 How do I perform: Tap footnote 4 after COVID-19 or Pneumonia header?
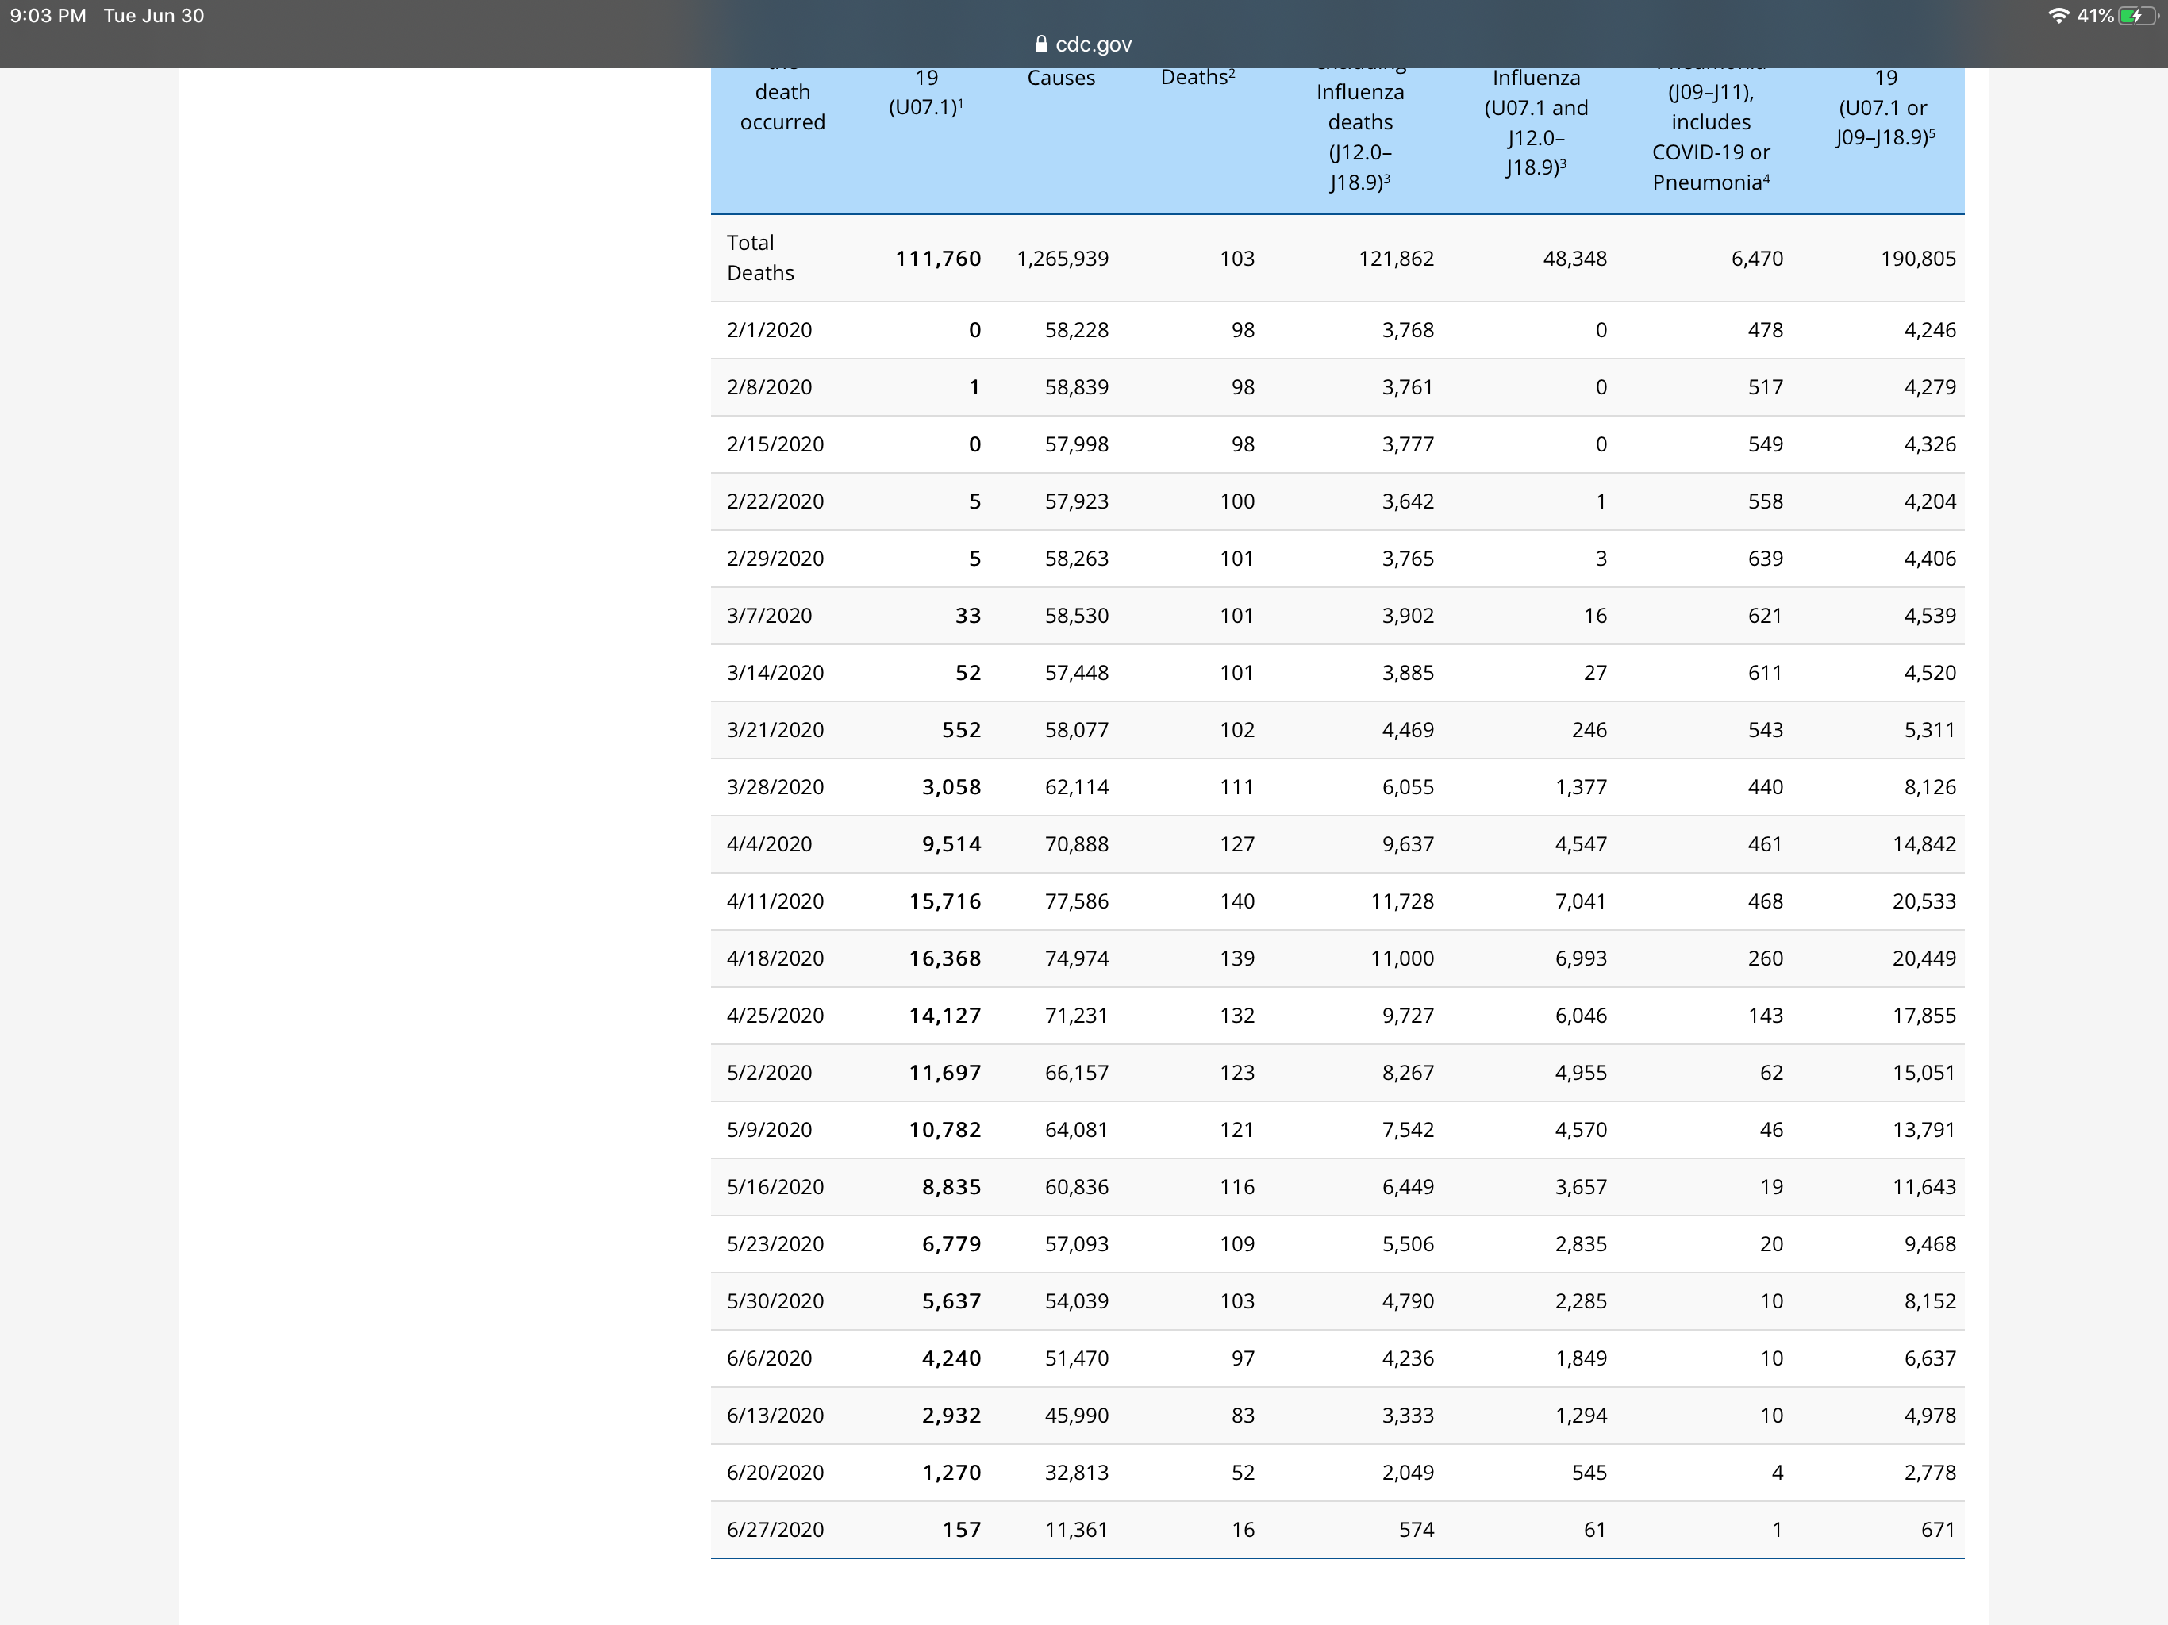click(1766, 179)
